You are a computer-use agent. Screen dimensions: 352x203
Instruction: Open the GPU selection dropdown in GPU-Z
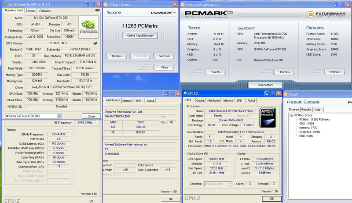[x=59, y=116]
